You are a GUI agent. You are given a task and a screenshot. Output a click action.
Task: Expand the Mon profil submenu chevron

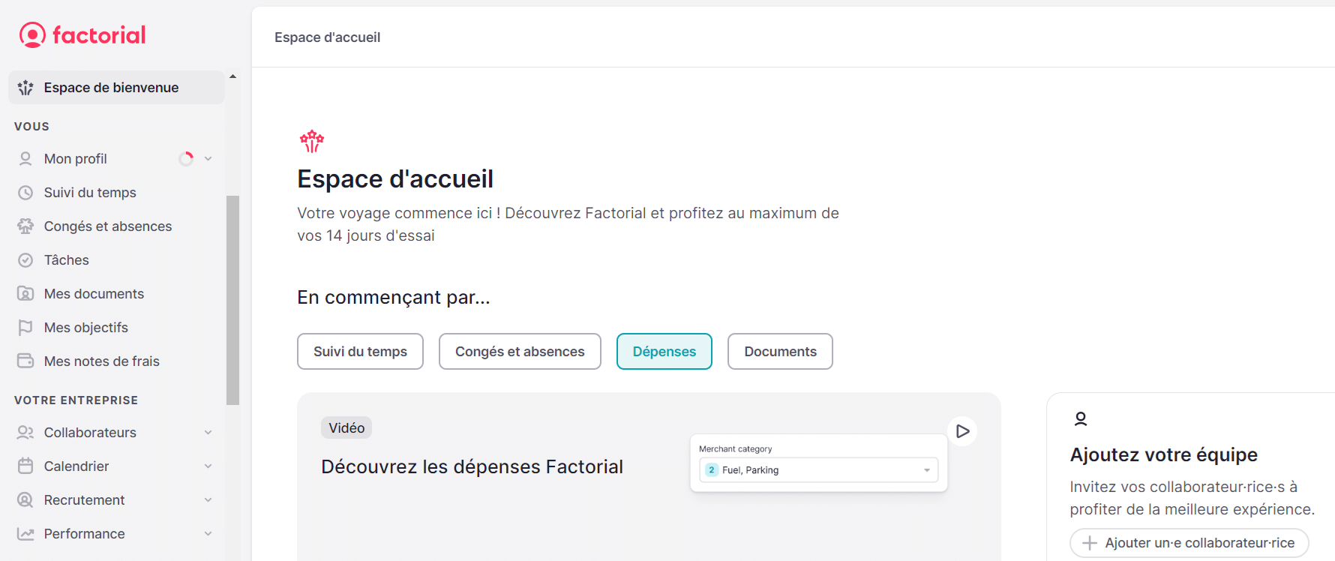208,159
